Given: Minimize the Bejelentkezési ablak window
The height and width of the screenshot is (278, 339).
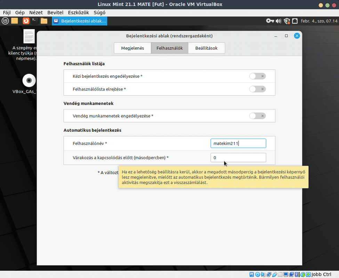Looking at the screenshot, I should 276,36.
